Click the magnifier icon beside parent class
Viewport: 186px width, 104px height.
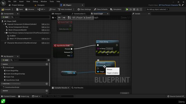point(180,5)
